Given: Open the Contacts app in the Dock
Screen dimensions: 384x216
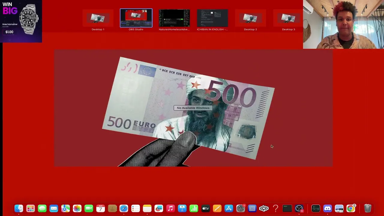Looking at the screenshot, I should (x=112, y=208).
